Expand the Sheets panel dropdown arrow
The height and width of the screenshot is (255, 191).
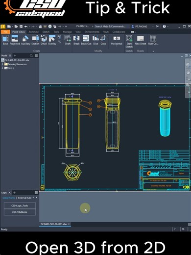click(x=153, y=51)
